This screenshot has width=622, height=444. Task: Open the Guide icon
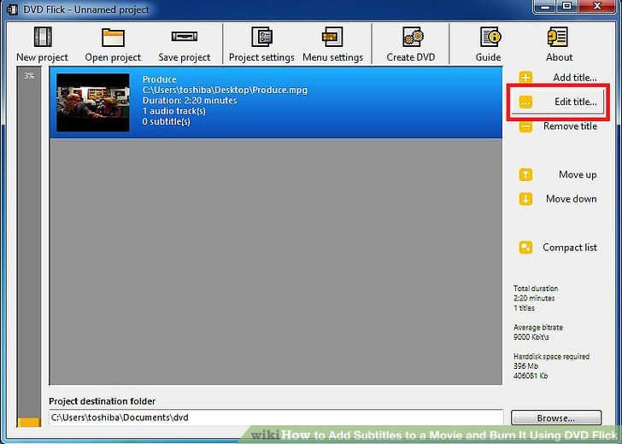[490, 37]
